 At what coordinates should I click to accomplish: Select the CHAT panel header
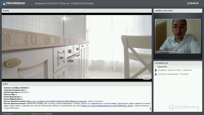[76, 84]
